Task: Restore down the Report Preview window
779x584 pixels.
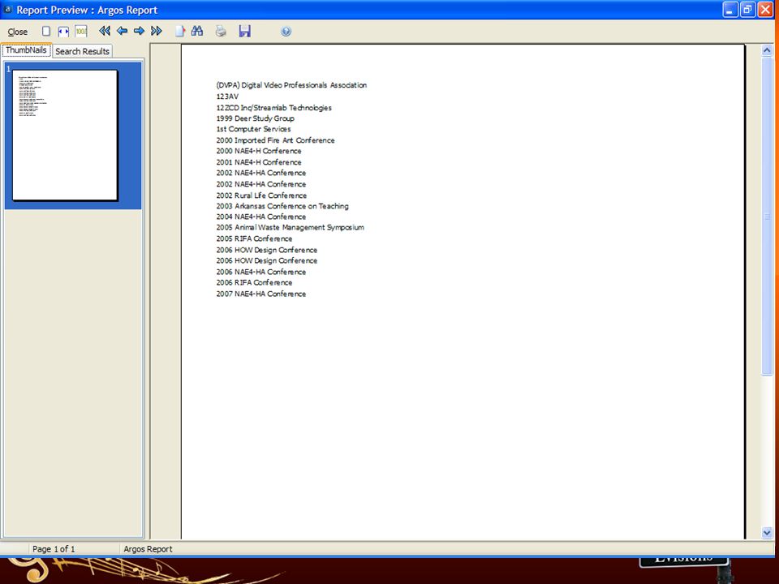Action: (x=747, y=10)
